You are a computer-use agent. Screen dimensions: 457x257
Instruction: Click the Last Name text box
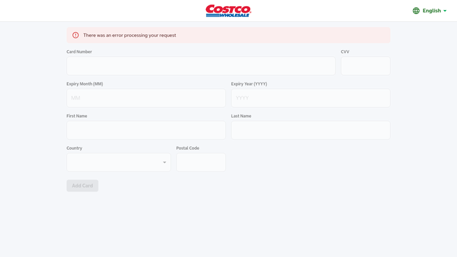tap(310, 130)
